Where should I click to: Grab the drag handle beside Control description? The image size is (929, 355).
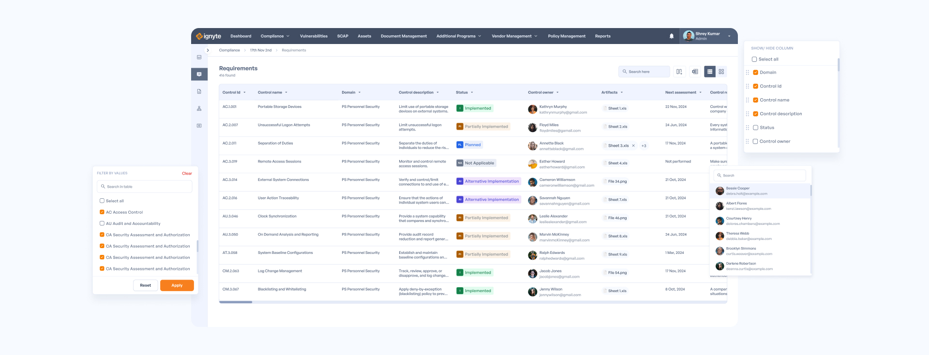748,114
